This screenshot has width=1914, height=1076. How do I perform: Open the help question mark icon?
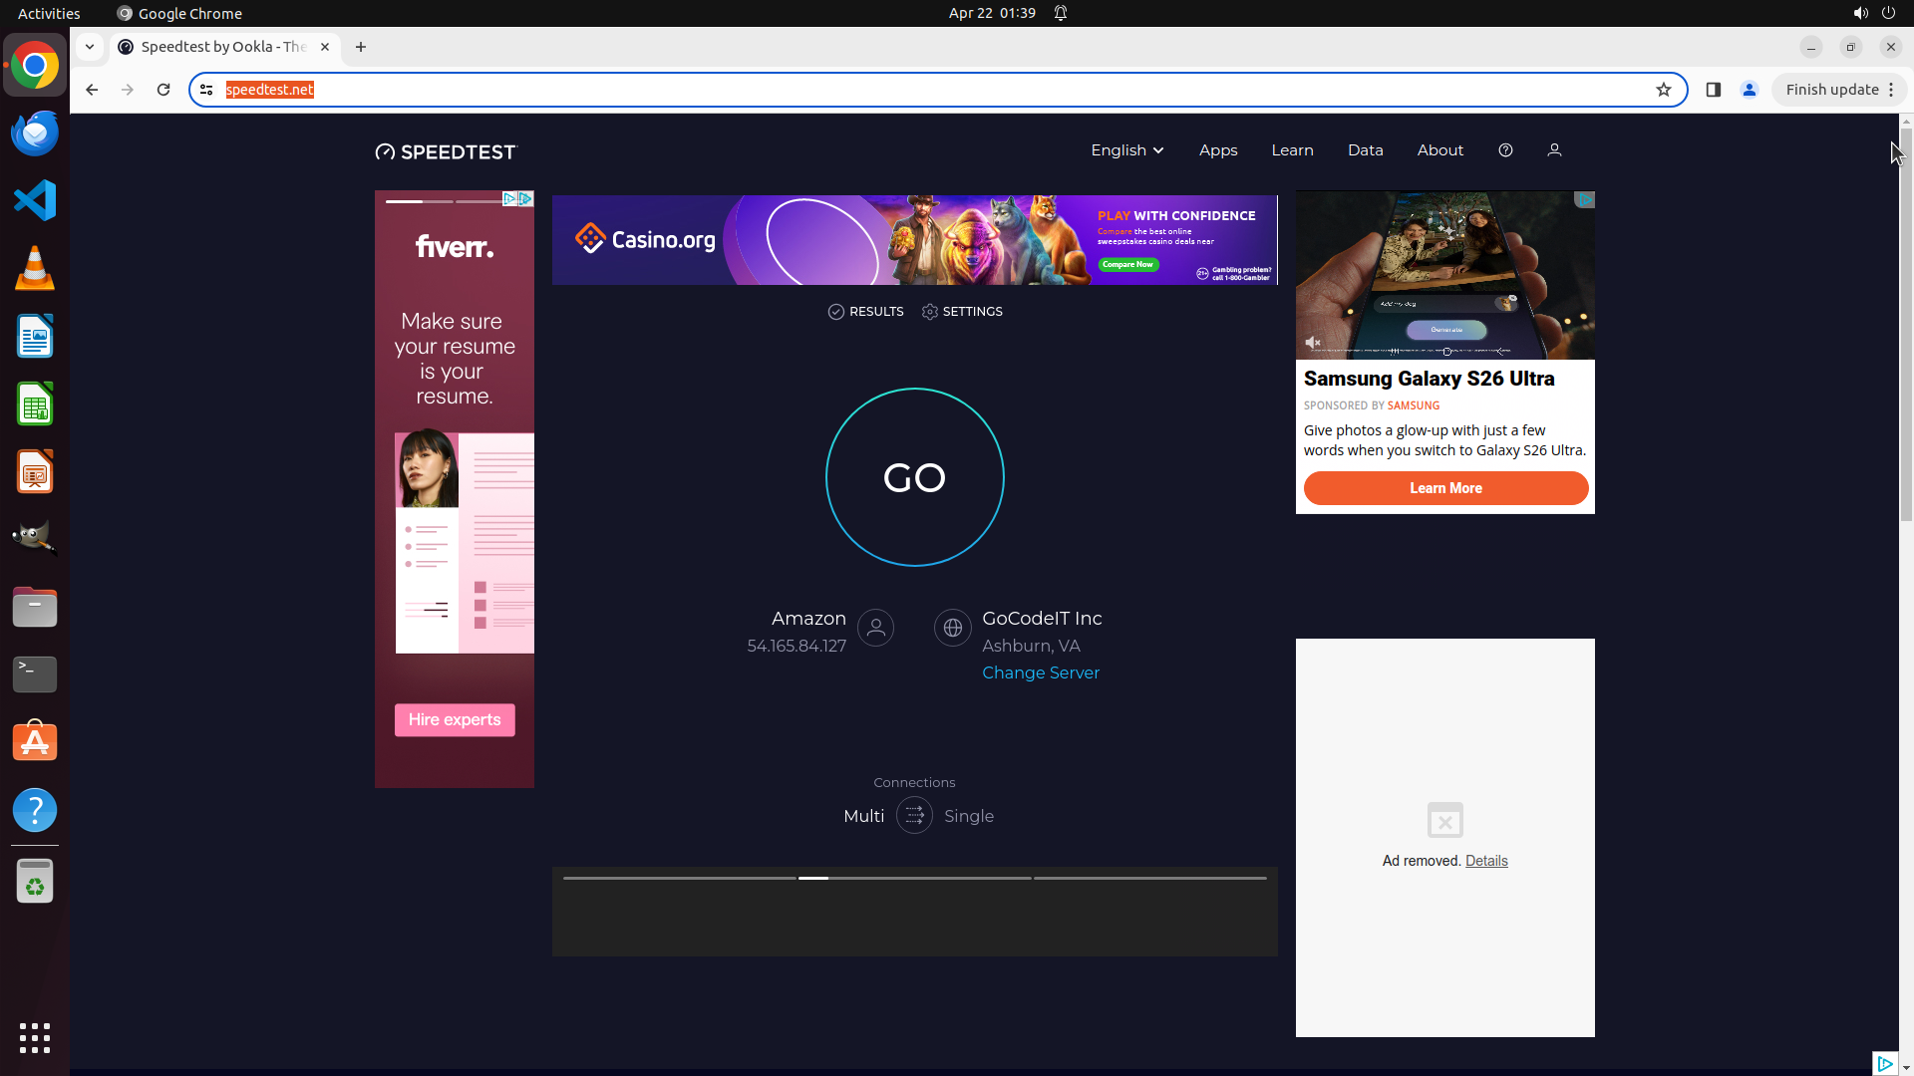(1505, 150)
